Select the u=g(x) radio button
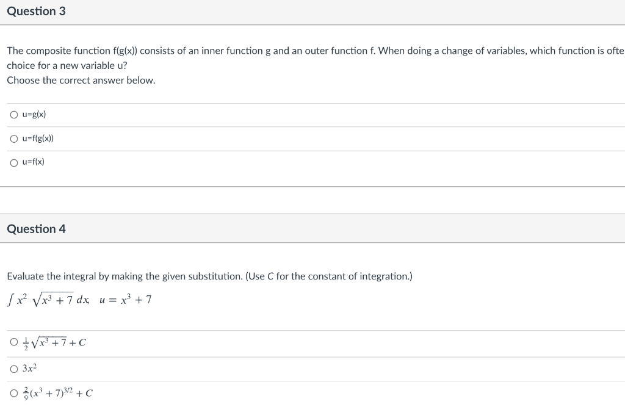 tap(13, 115)
